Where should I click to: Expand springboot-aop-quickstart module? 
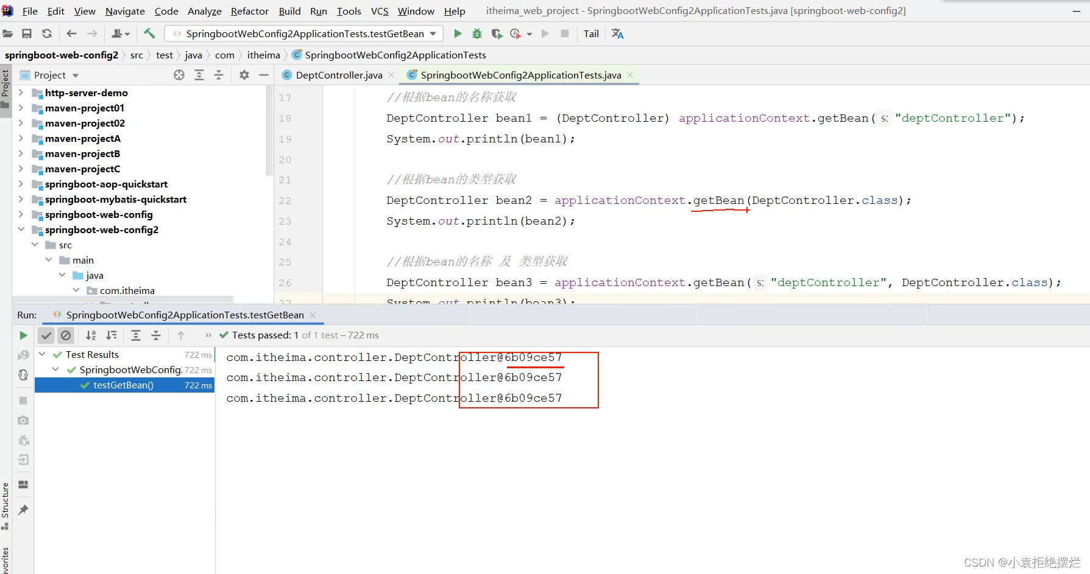click(21, 184)
